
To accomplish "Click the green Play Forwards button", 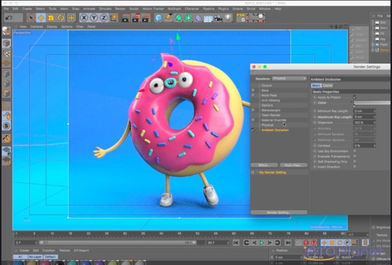I will click(262, 242).
